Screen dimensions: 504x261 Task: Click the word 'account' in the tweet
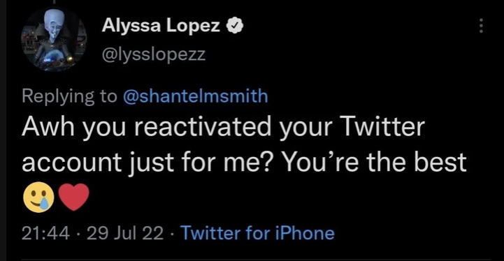73,163
